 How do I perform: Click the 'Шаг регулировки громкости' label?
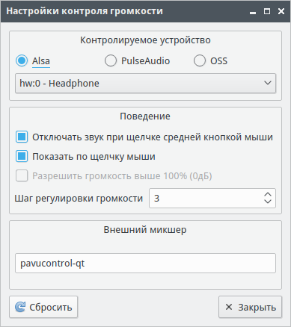[79, 199]
